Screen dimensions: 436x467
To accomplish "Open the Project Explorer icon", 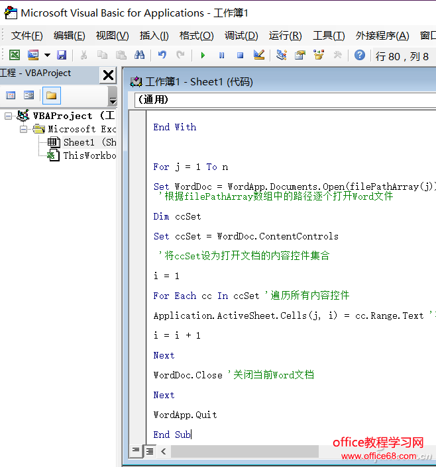I will (x=281, y=55).
